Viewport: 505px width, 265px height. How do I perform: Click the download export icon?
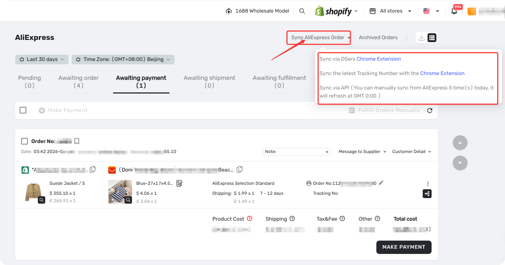click(422, 37)
